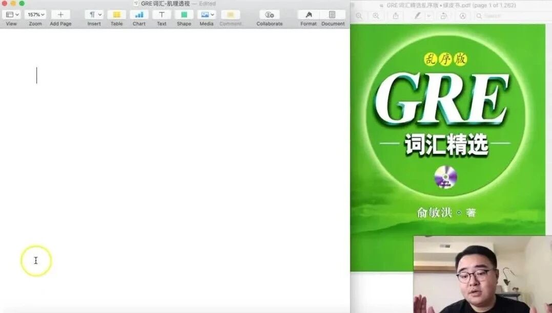This screenshot has width=552, height=313.
Task: Open the Media insert dropdown
Action: 207,15
